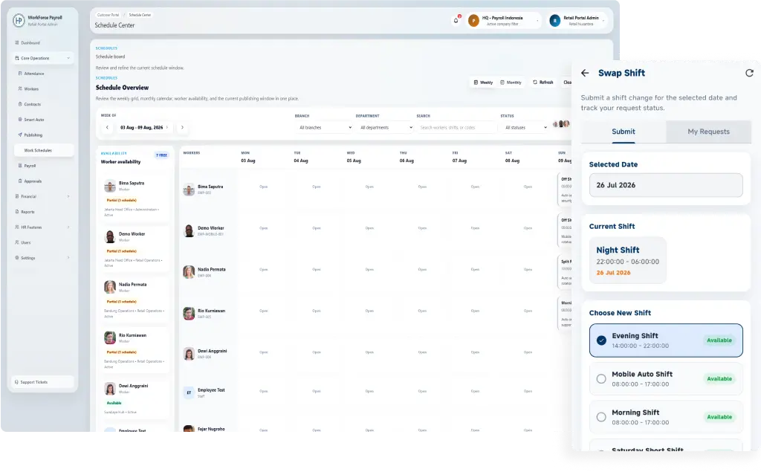Click the HR Features sidebar icon
This screenshot has height=472, width=761.
pos(17,227)
